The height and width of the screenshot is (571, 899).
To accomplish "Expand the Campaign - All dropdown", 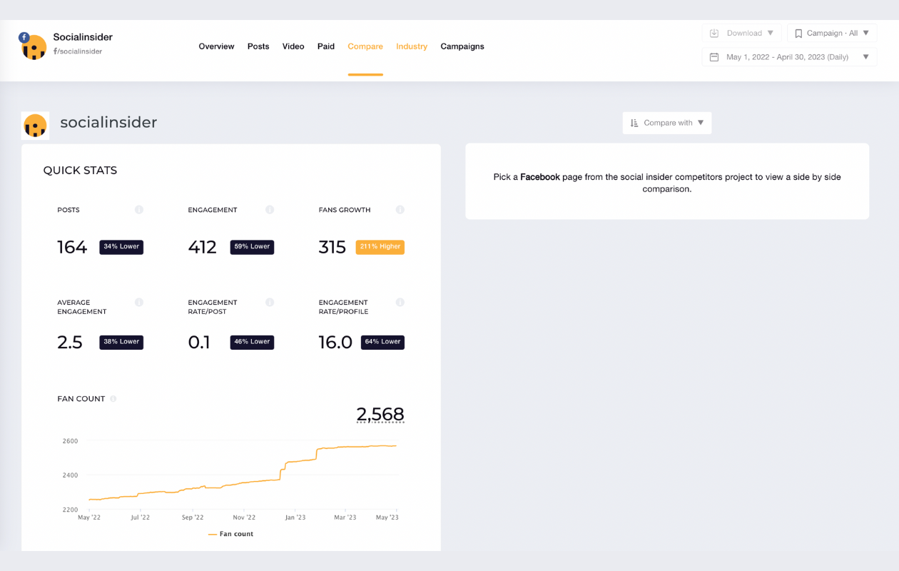I will pos(832,33).
